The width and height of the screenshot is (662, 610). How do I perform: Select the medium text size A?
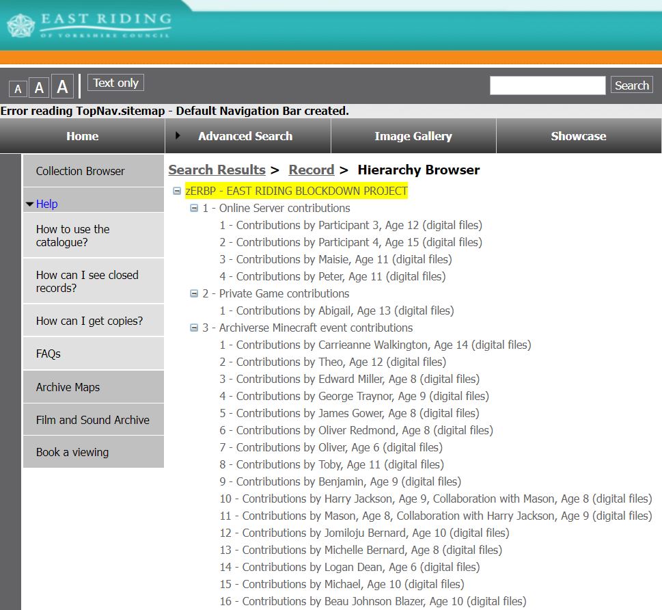(x=39, y=88)
